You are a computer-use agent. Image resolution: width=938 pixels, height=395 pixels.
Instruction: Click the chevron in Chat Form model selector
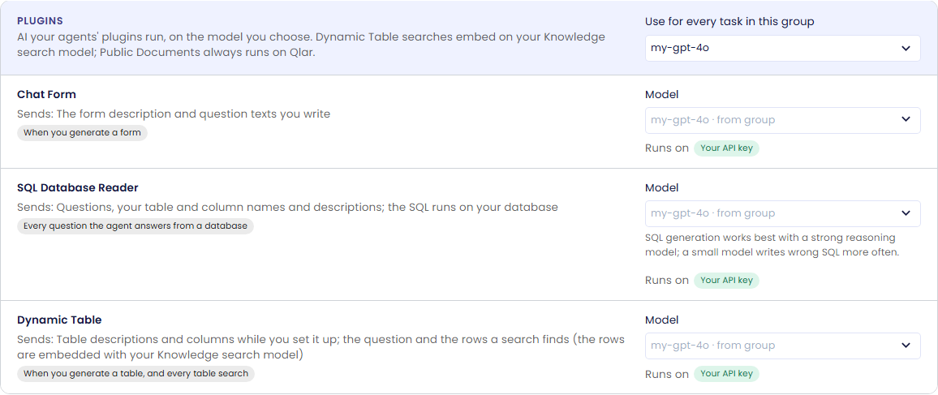(x=906, y=119)
